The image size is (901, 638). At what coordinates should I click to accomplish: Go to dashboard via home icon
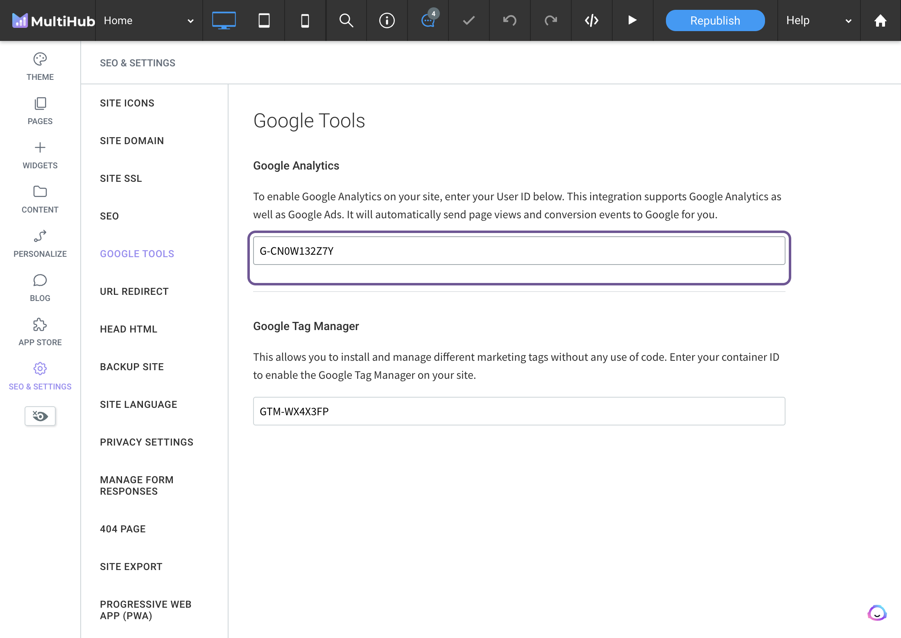(881, 20)
